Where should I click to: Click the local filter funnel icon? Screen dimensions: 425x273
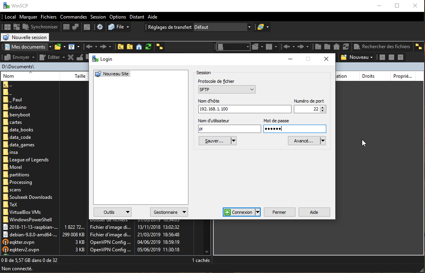coord(71,47)
